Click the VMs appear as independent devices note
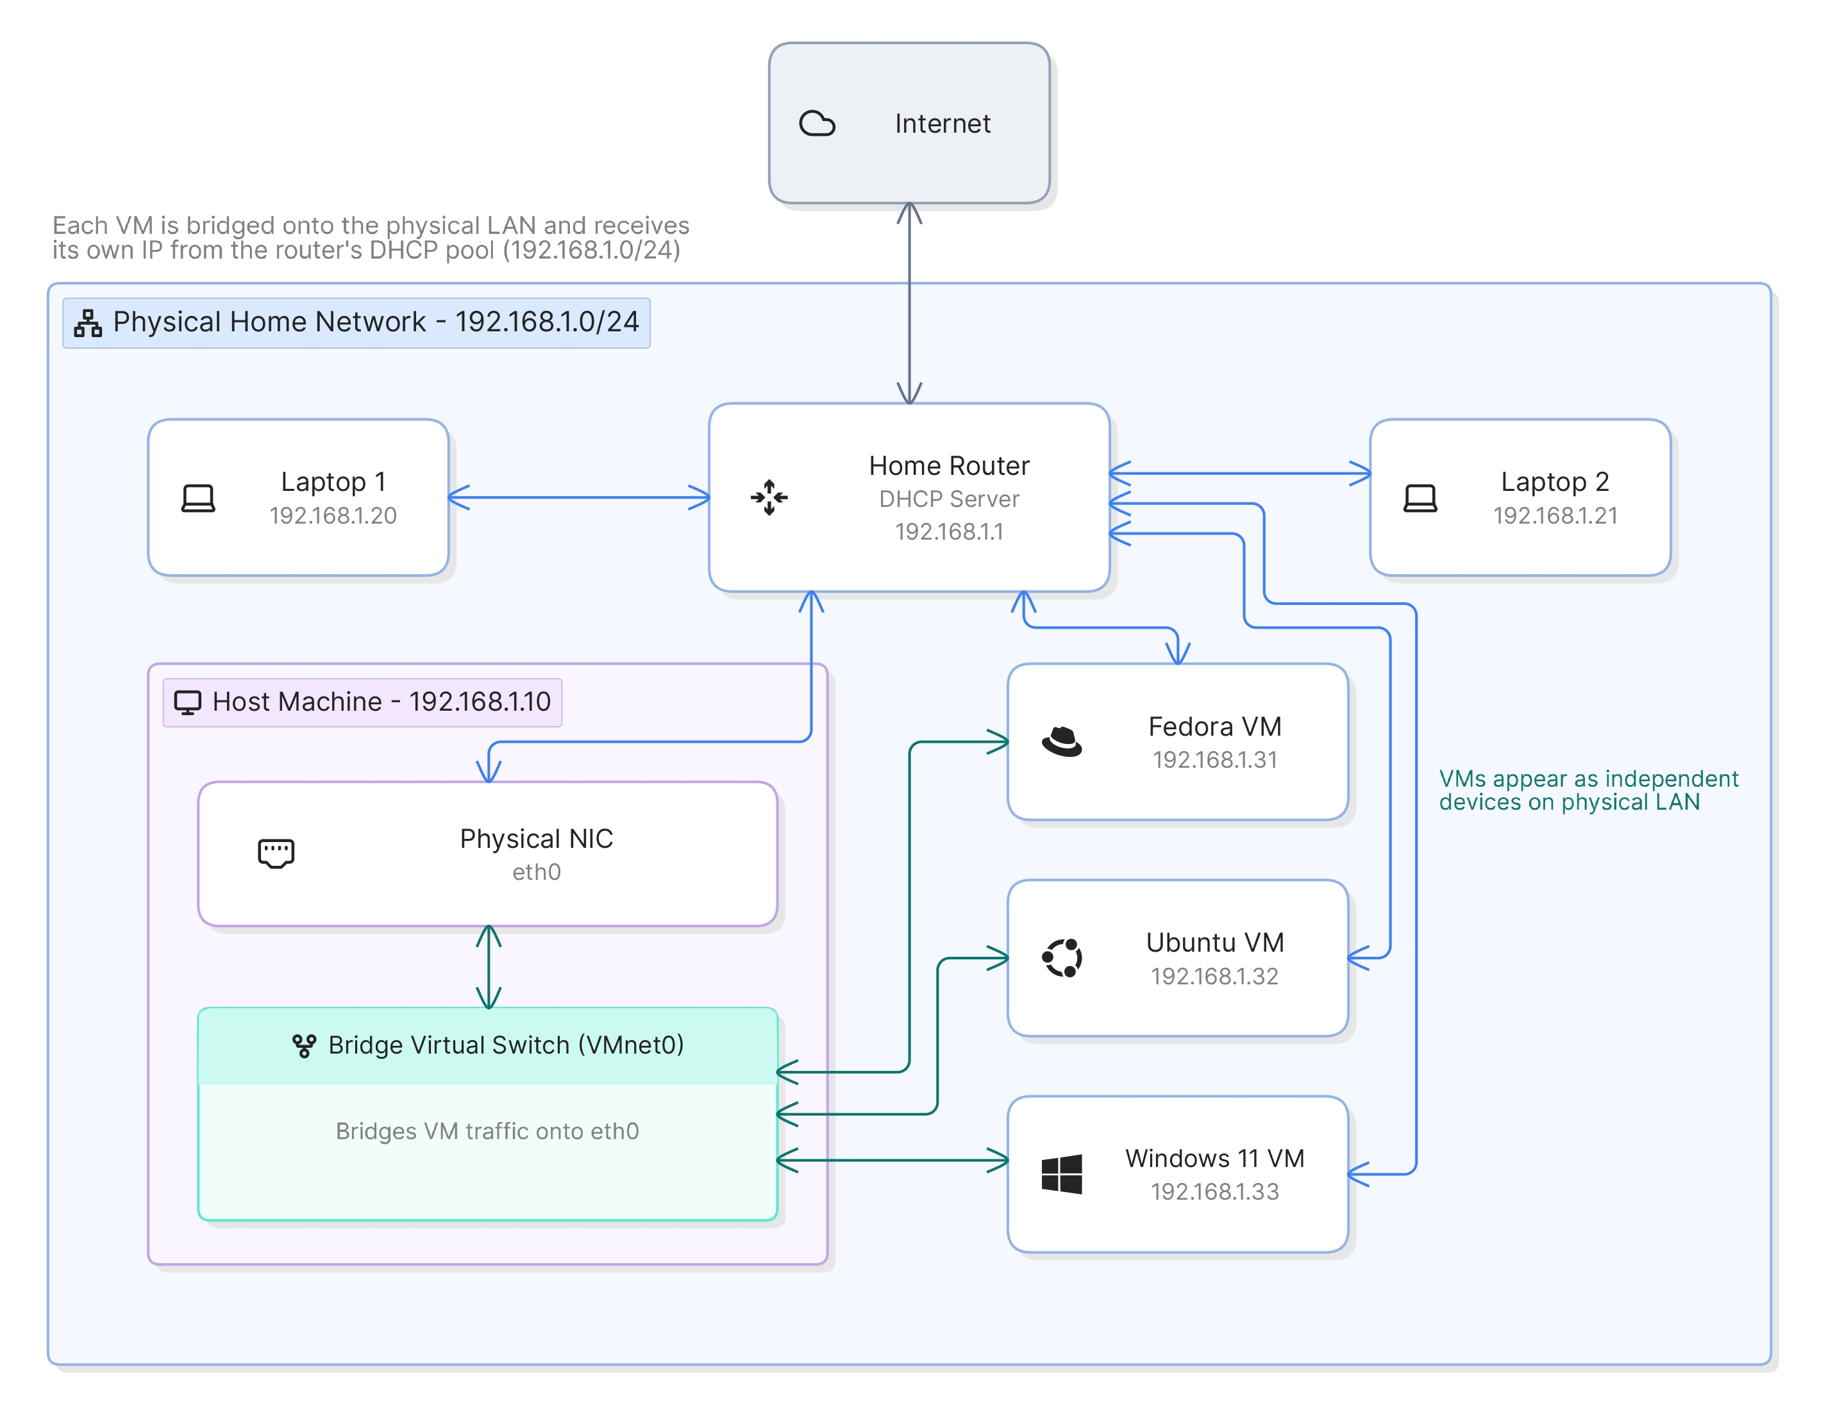The width and height of the screenshot is (1826, 1415). tap(1589, 791)
